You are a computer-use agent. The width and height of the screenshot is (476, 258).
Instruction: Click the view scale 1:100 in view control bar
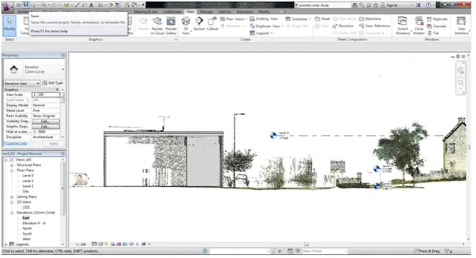[81, 244]
